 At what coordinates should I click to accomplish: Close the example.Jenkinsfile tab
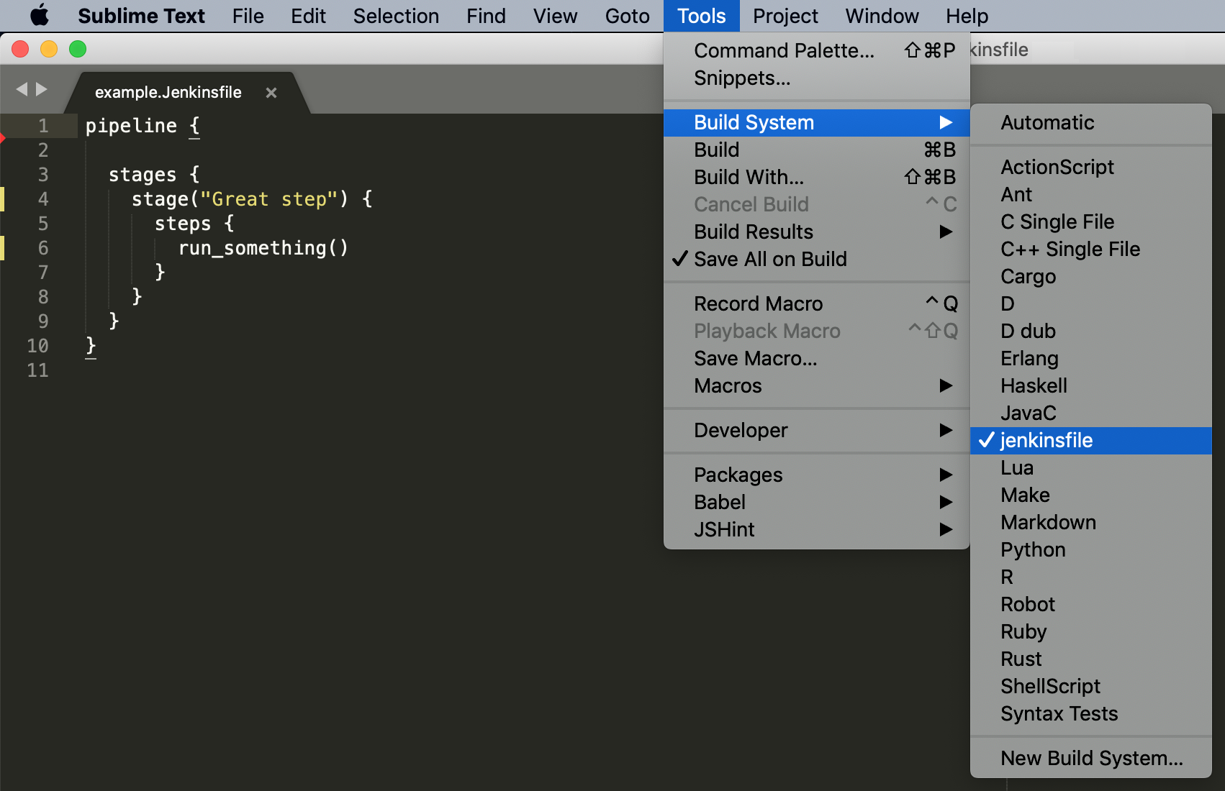coord(271,93)
